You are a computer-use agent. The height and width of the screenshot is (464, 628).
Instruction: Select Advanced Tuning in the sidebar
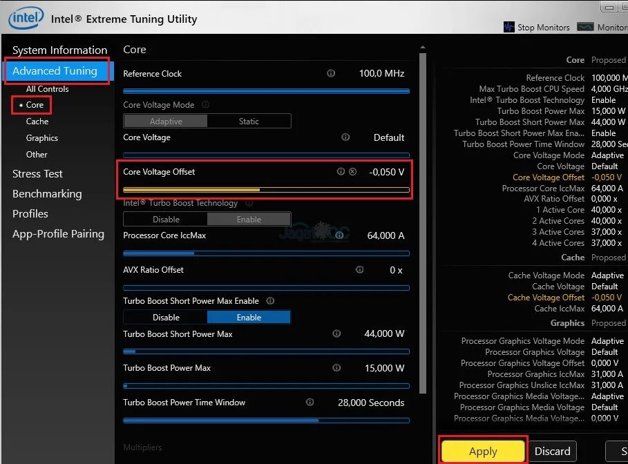click(x=59, y=71)
